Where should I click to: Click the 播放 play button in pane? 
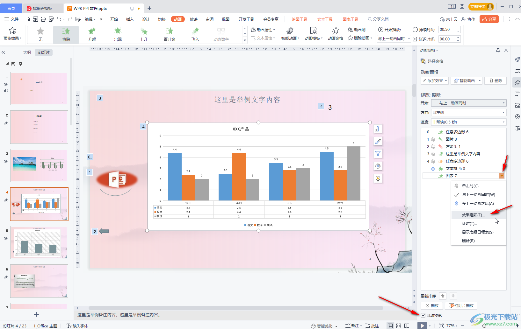tap(432, 305)
